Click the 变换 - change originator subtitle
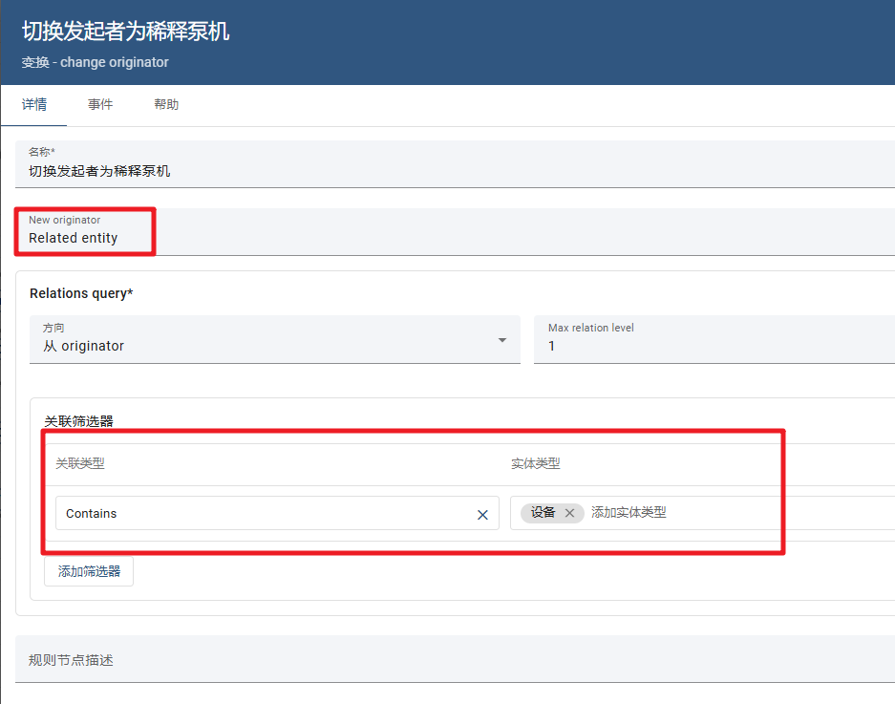The image size is (895, 704). [96, 62]
